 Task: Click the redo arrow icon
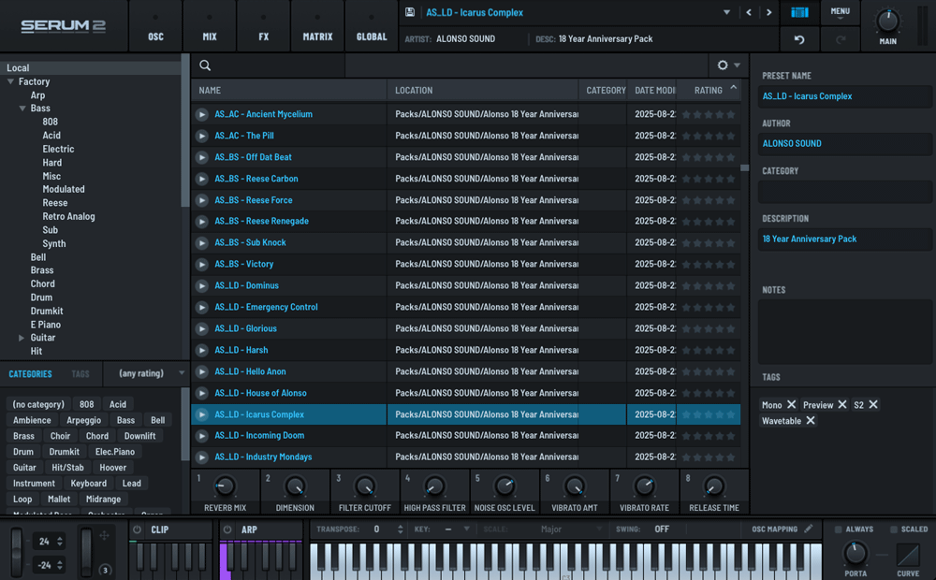click(840, 39)
